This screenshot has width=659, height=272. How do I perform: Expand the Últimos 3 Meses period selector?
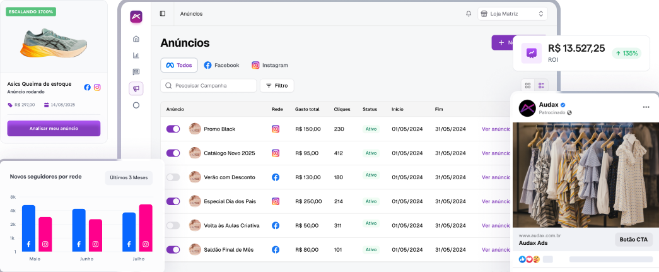click(129, 178)
